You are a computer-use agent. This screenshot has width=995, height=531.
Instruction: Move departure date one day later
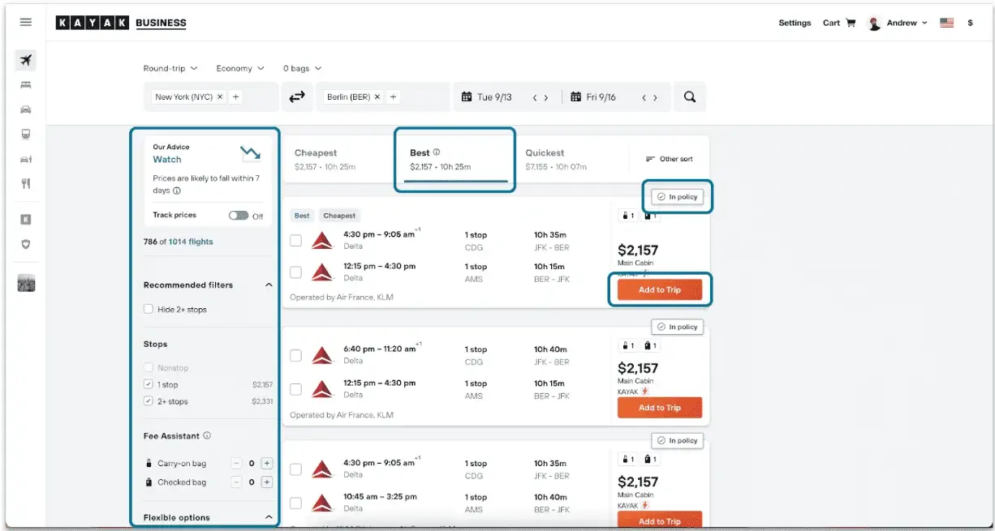546,97
